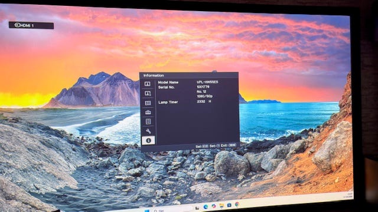
Task: Open the taskbar clock and date
Action: [348, 196]
